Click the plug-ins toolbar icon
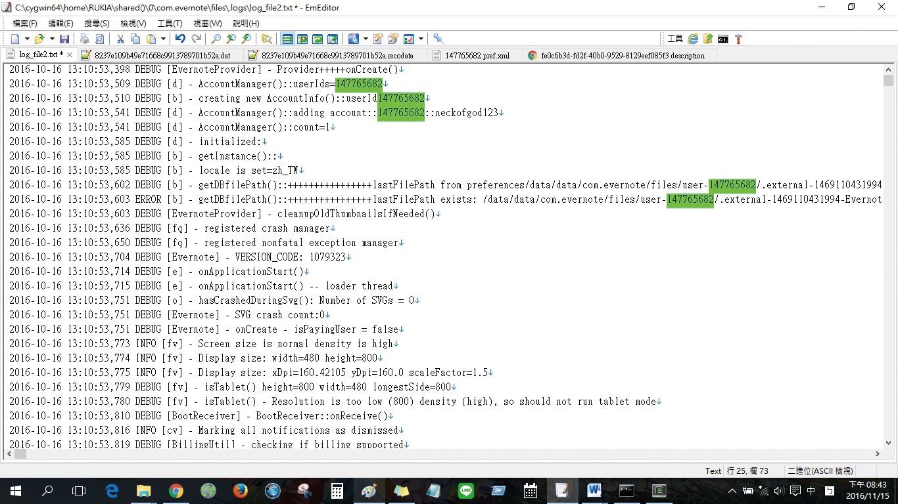The image size is (898, 504). (x=438, y=39)
